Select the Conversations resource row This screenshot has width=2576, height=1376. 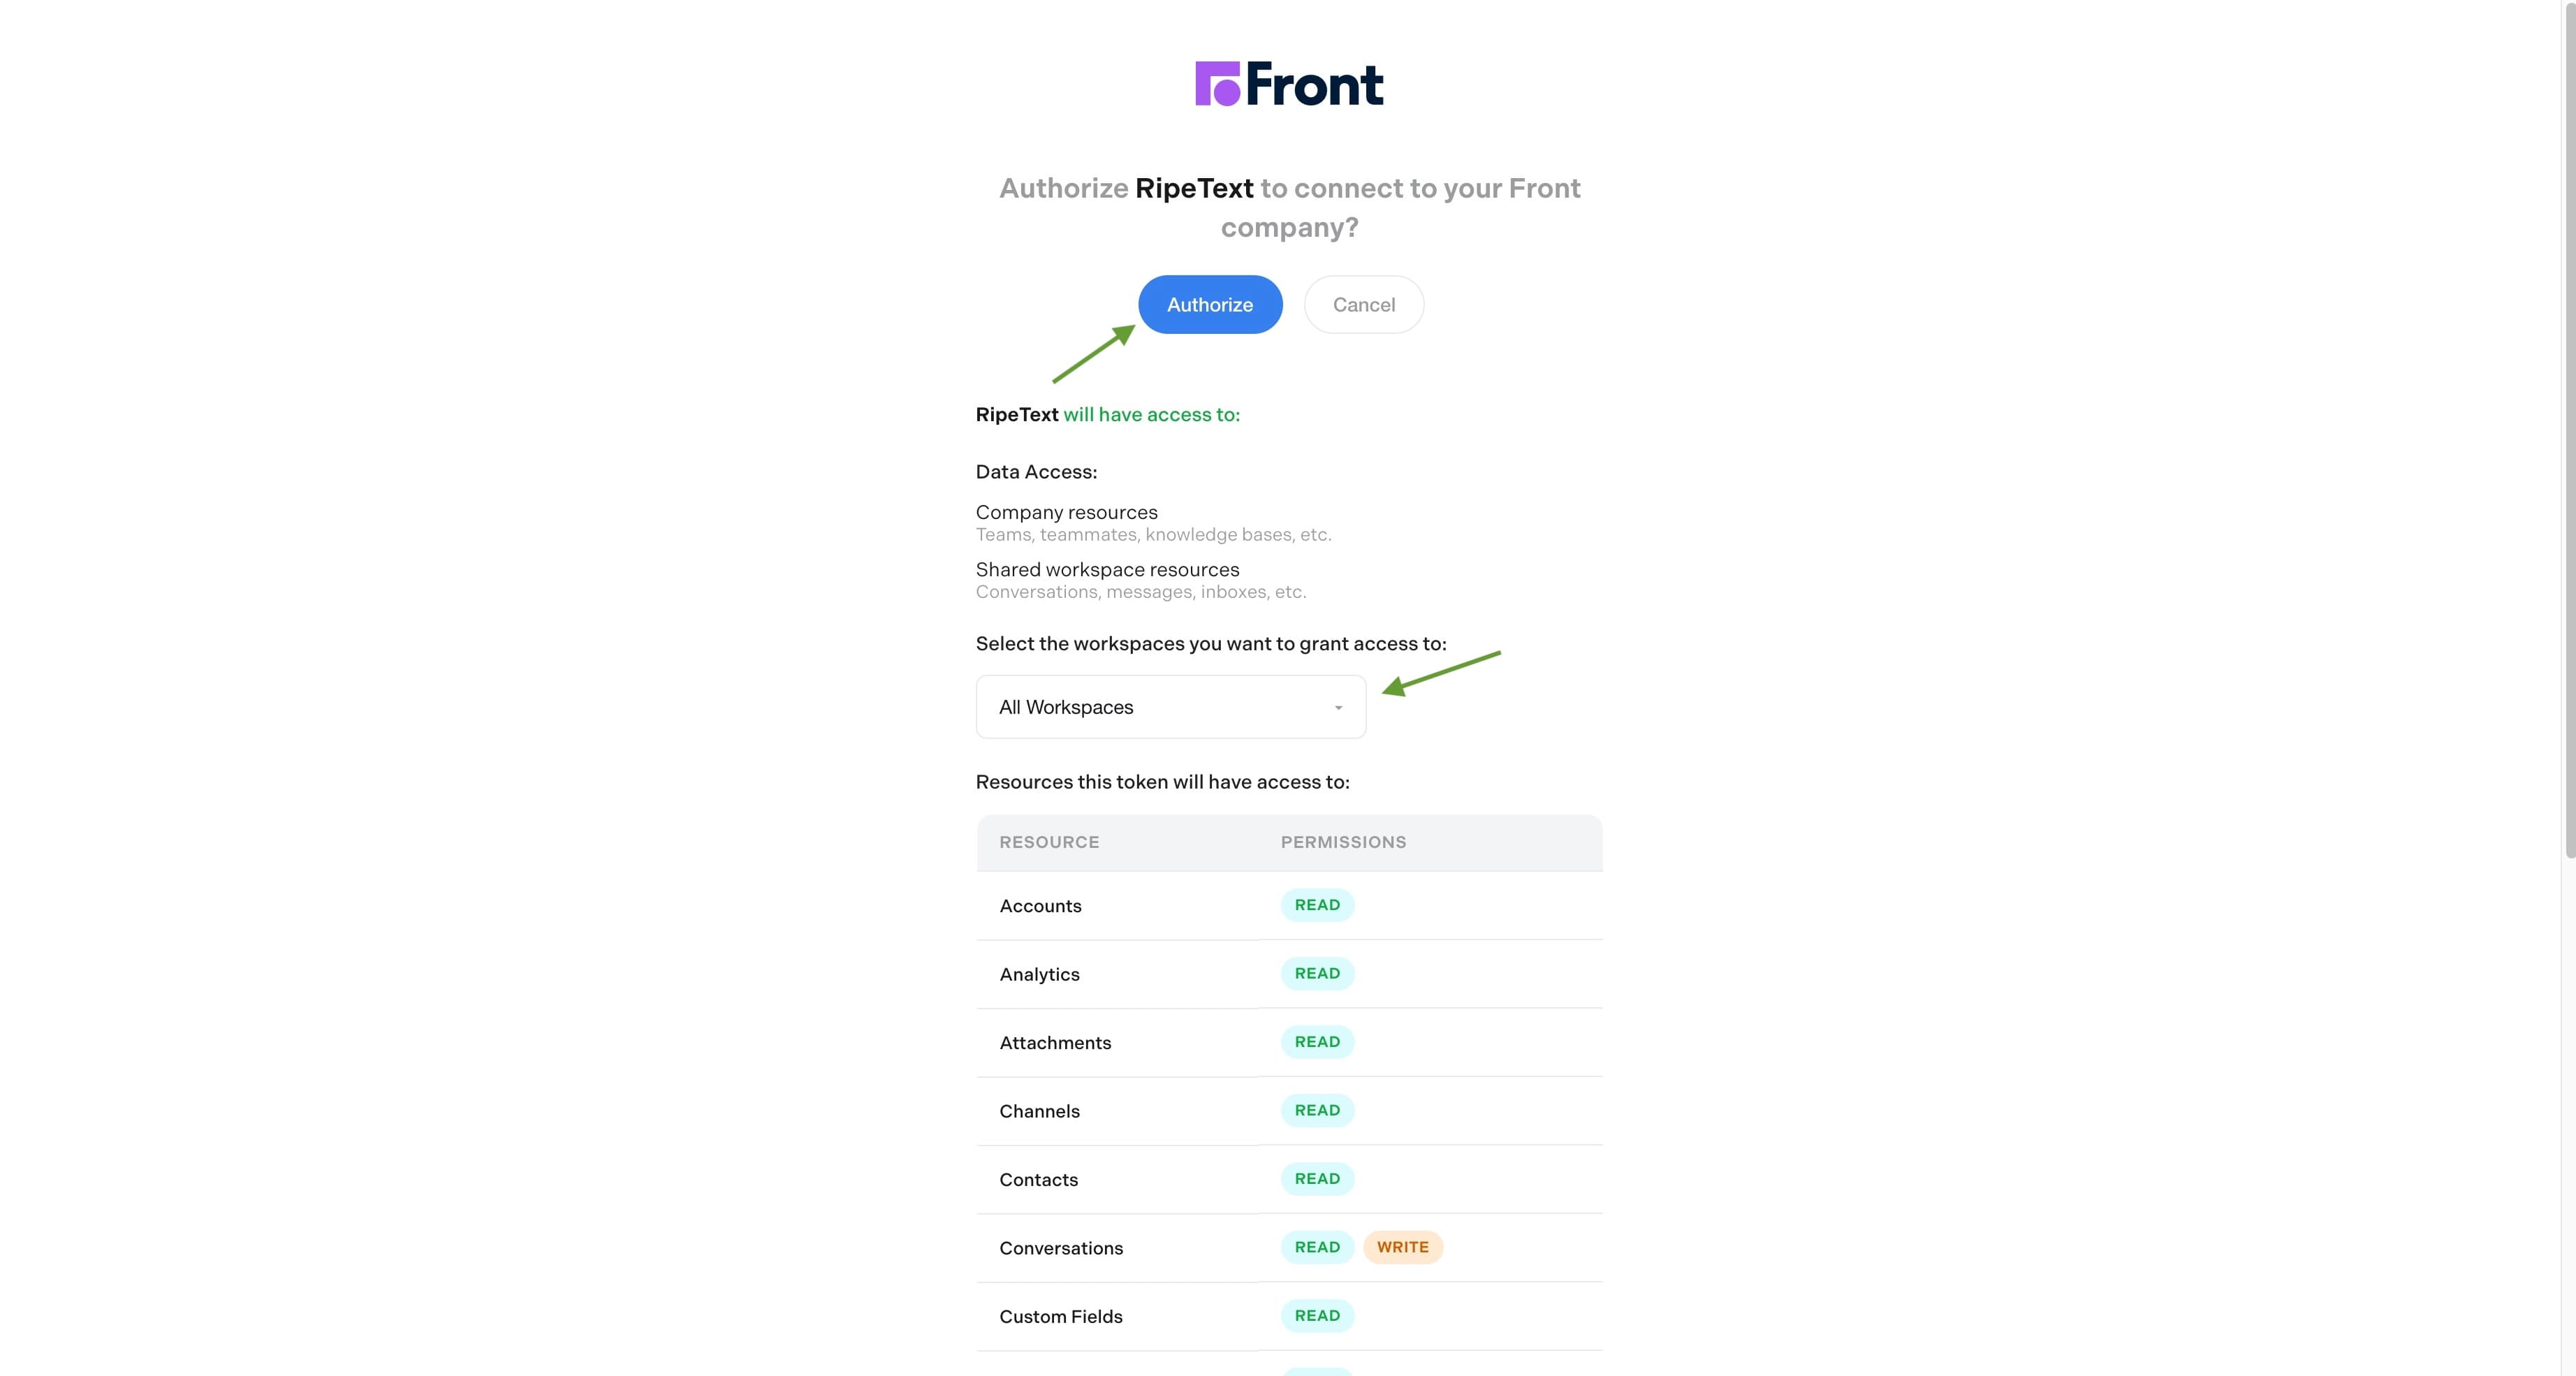(1061, 1248)
